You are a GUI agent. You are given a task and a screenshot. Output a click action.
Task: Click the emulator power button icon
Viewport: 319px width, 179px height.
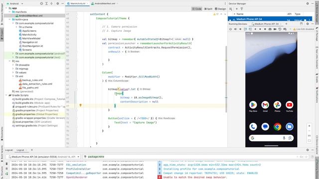point(230,29)
